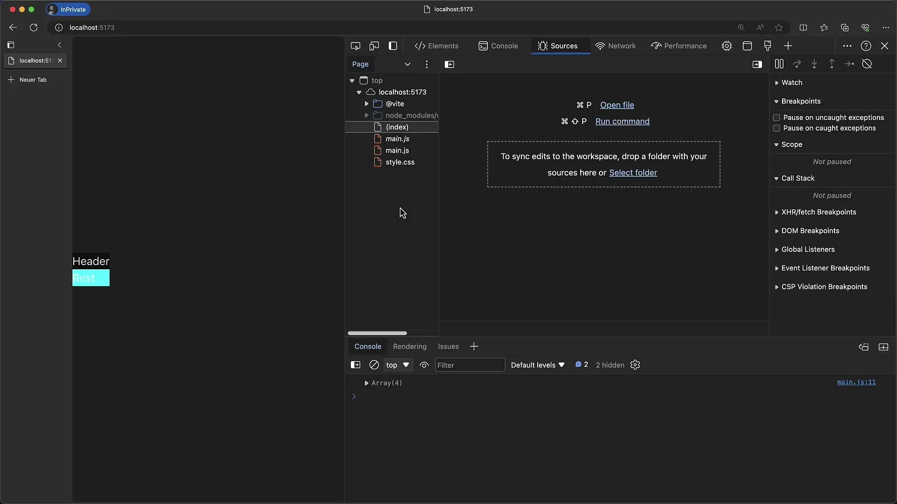The image size is (897, 504).
Task: Expand the node_modules folder in sources
Action: (367, 115)
